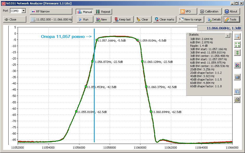Click the magnifier zoom icon
245x153 pixels.
[x=237, y=36]
